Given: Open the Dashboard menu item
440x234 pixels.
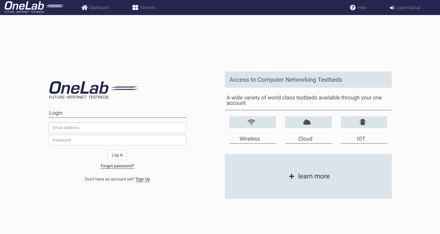Looking at the screenshot, I should (99, 8).
